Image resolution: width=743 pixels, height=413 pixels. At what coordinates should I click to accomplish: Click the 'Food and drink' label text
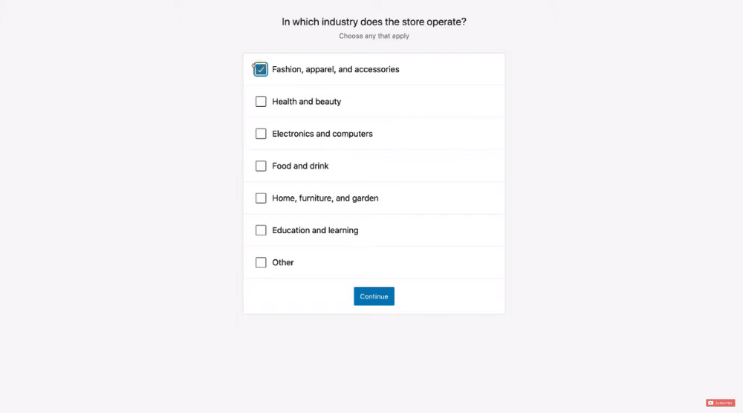click(x=300, y=166)
